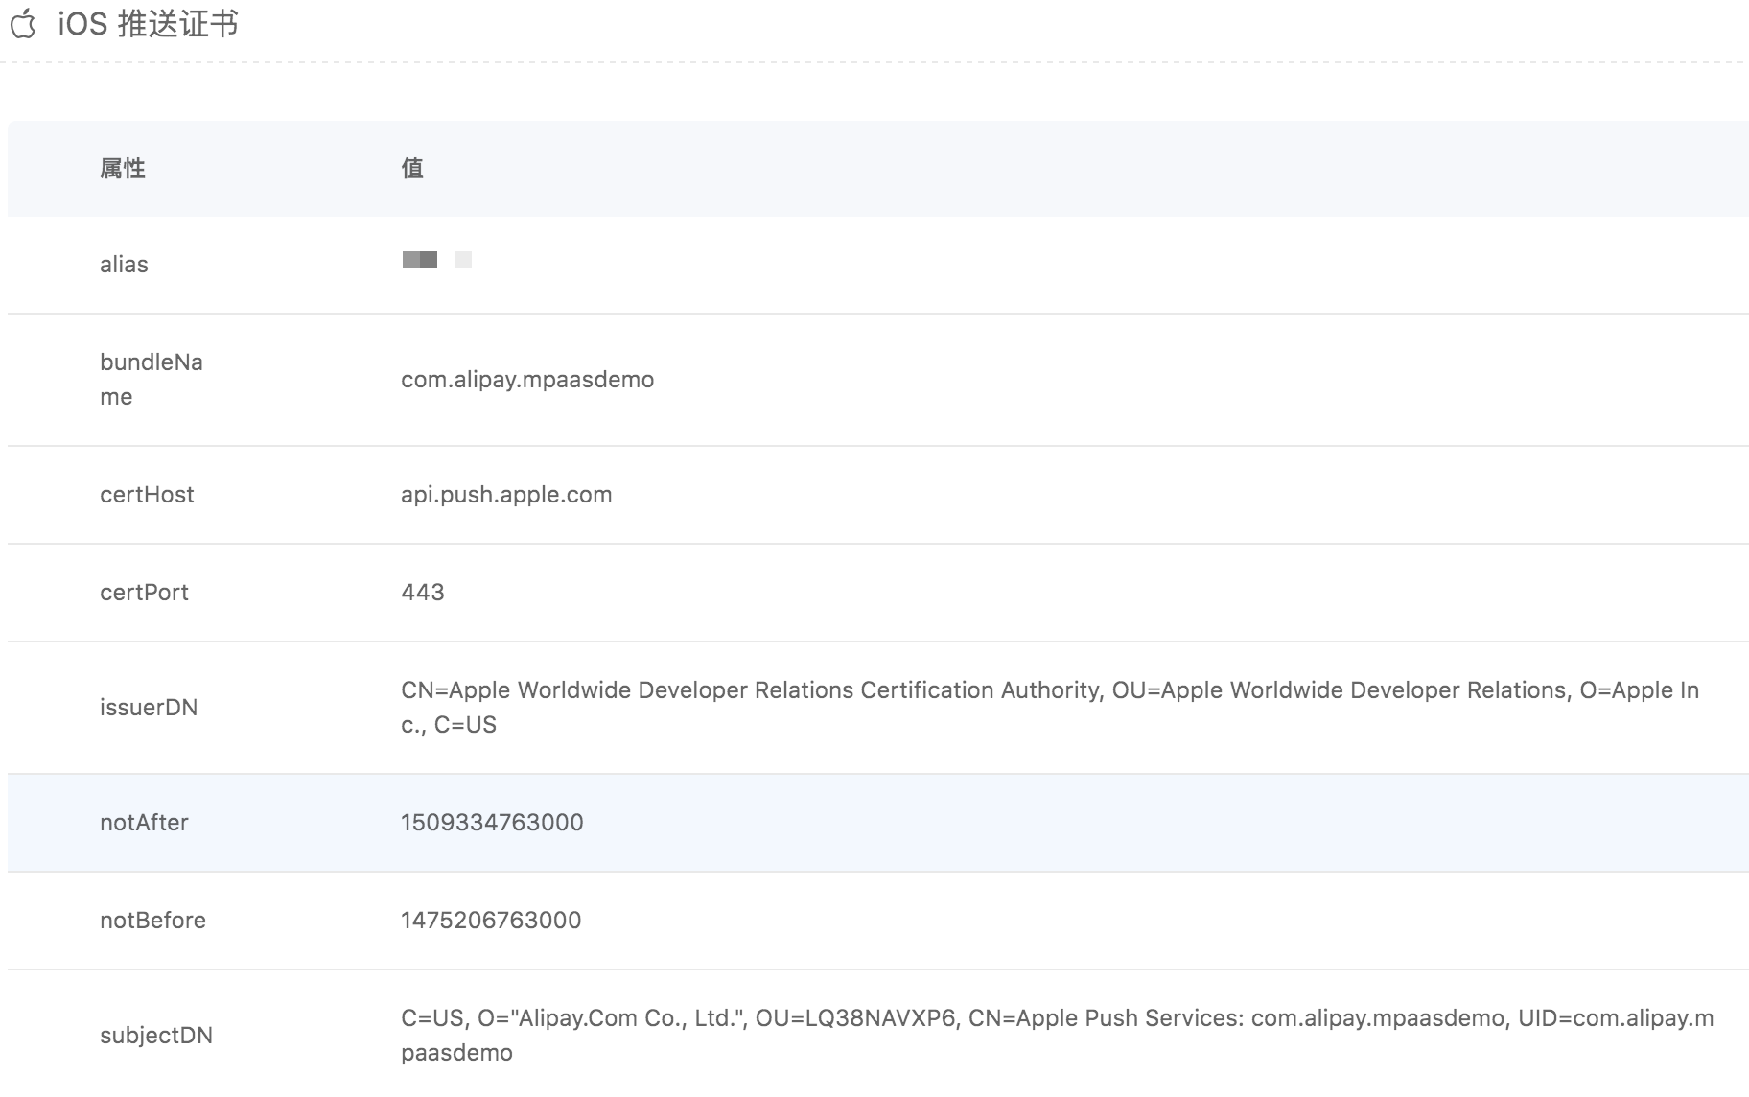Click the api.push.apple.com host value
Image resolution: width=1749 pixels, height=1097 pixels.
click(x=506, y=495)
